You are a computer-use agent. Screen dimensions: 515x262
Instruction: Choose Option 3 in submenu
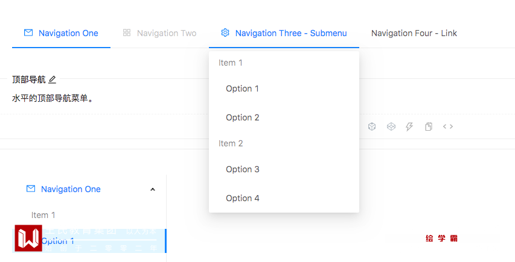pos(242,169)
